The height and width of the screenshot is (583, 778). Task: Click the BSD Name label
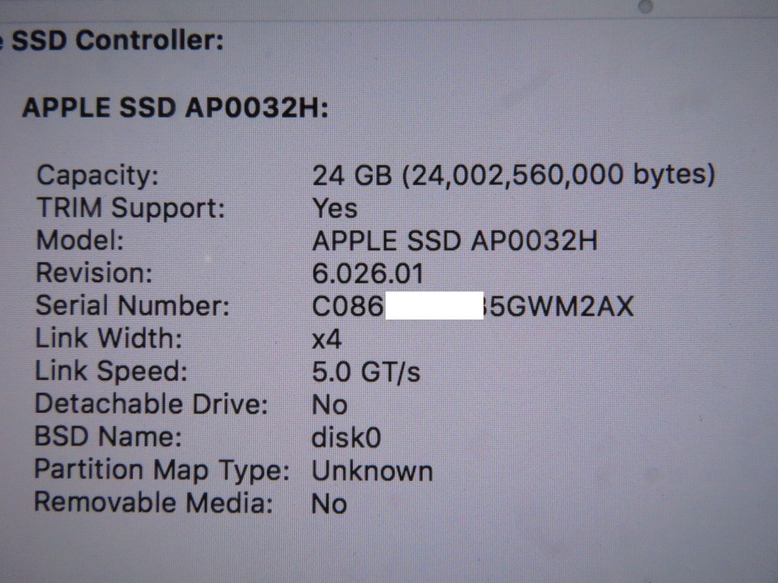[x=108, y=437]
